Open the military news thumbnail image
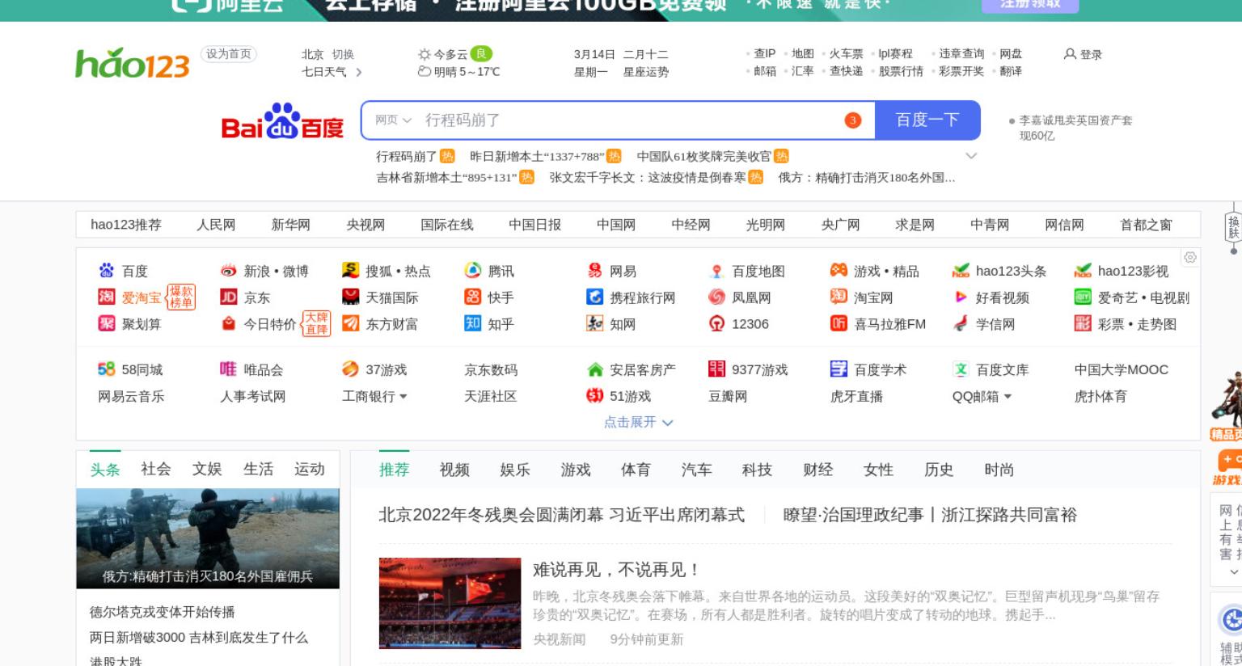Image resolution: width=1242 pixels, height=666 pixels. click(x=208, y=538)
